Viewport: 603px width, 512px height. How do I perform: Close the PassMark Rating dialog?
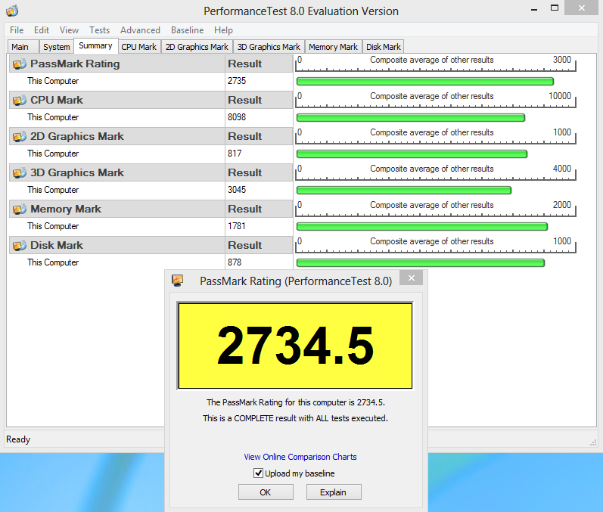point(411,278)
